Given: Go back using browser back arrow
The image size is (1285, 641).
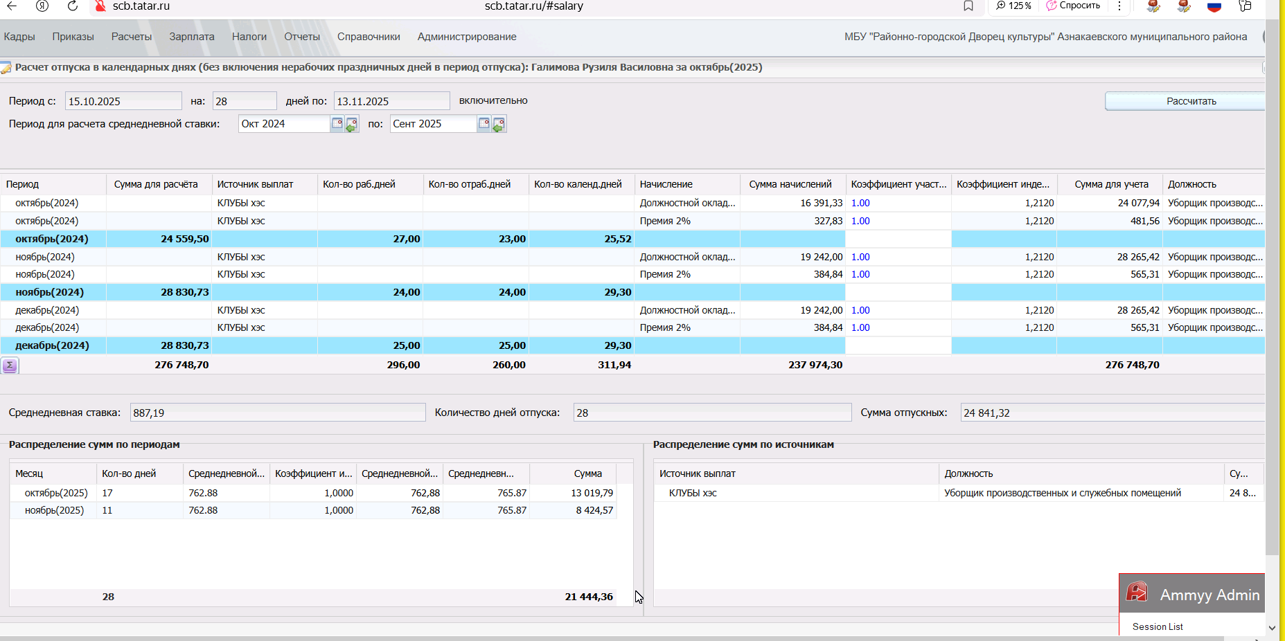Looking at the screenshot, I should 12,6.
